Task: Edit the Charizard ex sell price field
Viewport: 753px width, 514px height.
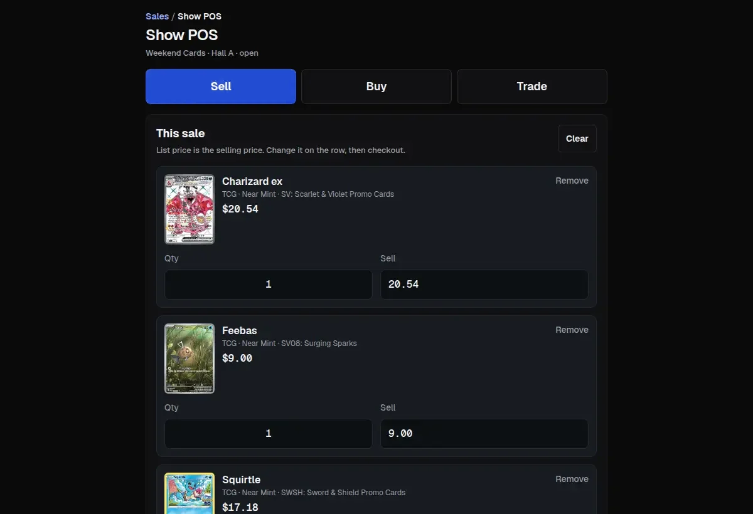Action: pos(484,285)
